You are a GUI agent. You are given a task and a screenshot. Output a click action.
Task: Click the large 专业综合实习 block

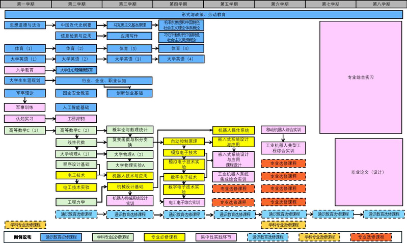point(361,77)
